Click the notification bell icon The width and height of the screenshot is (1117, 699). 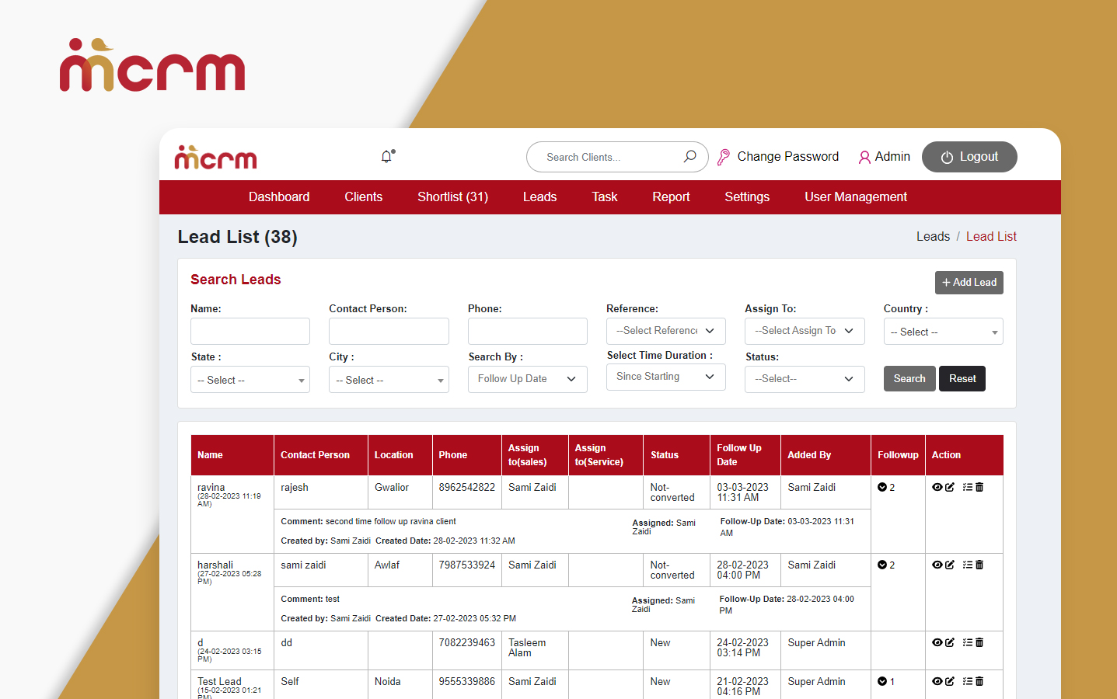point(386,157)
